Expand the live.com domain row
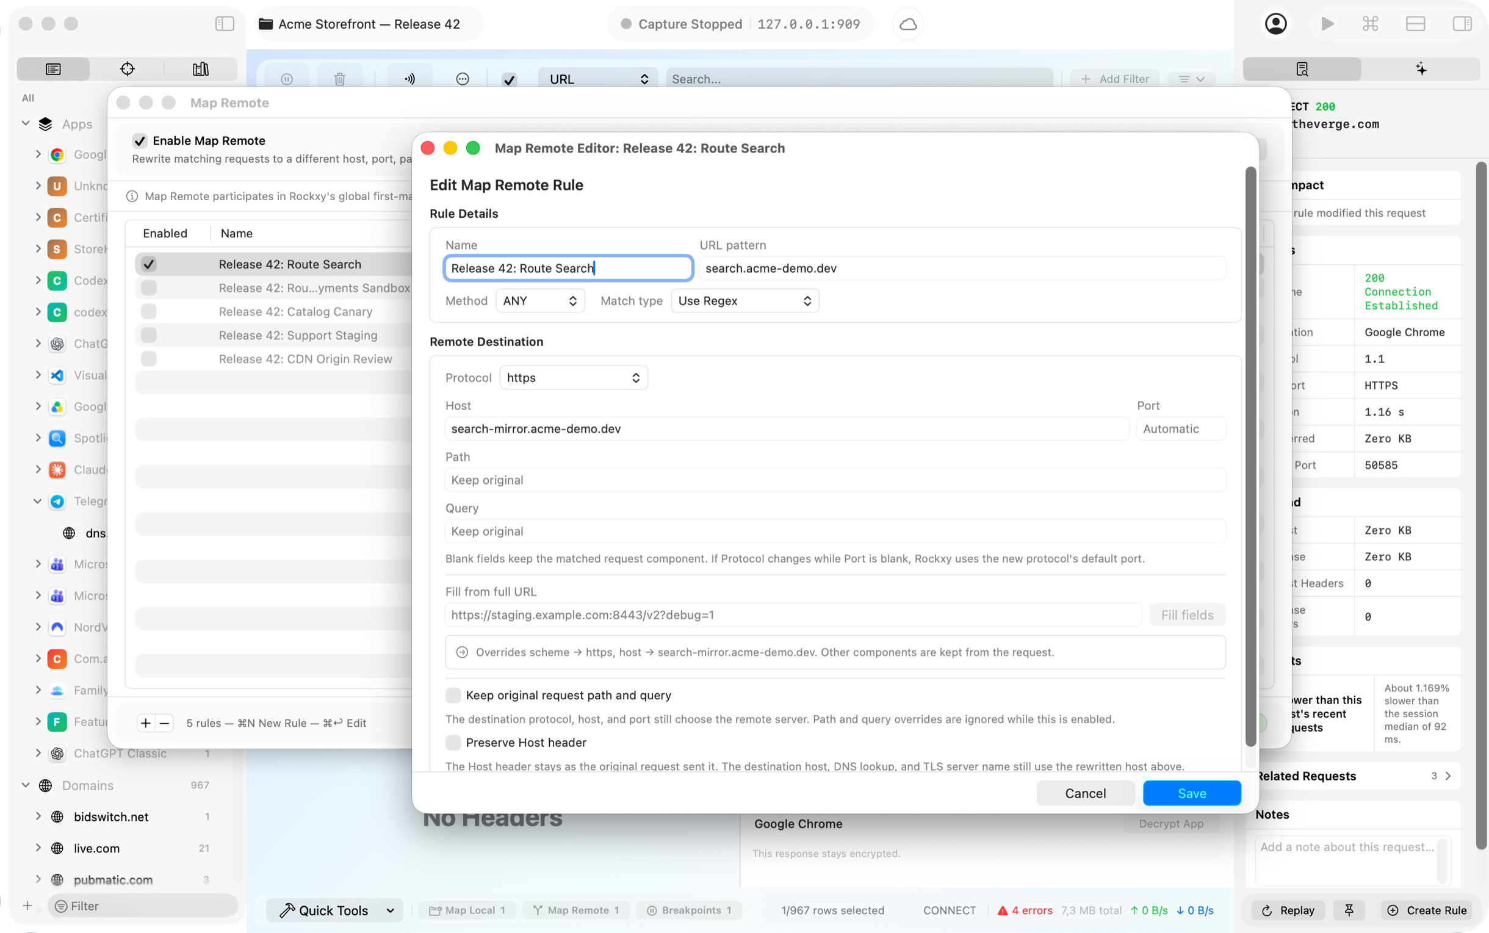 tap(38, 848)
